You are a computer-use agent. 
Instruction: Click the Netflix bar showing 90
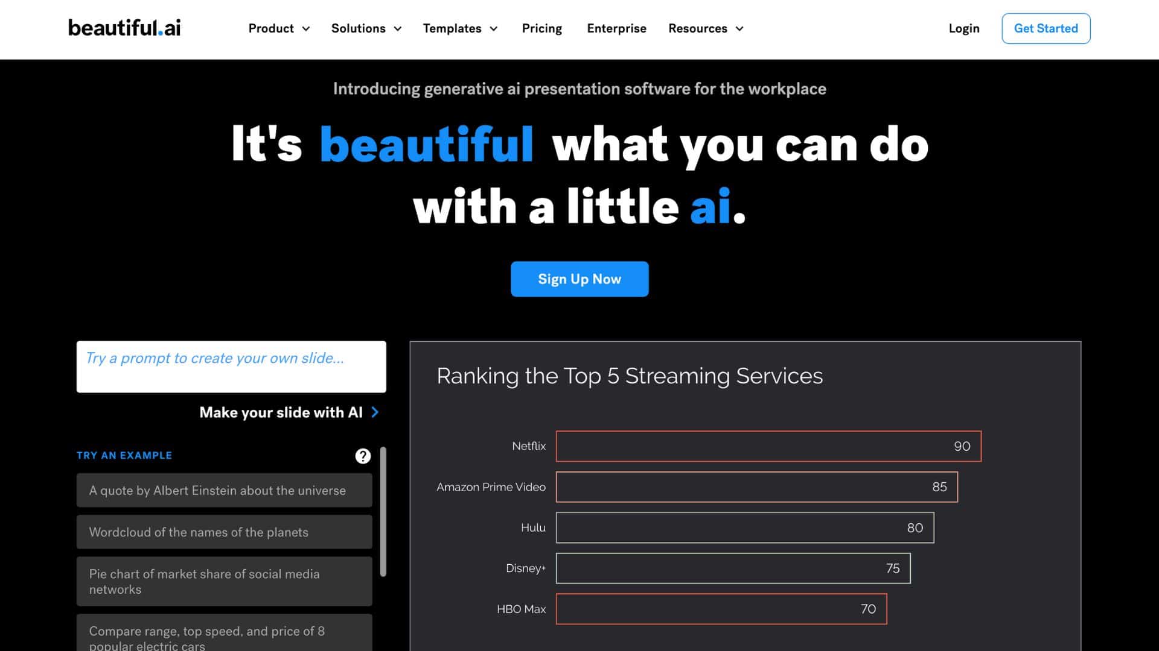768,446
